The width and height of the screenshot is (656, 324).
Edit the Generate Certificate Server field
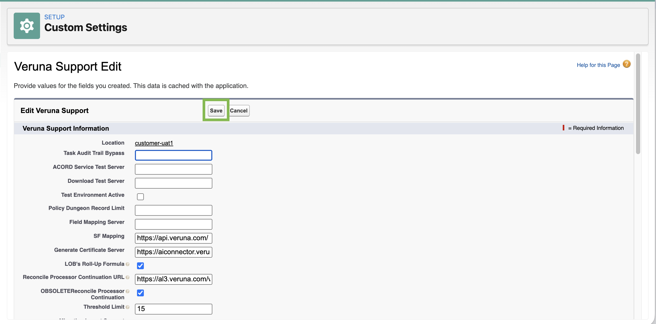pos(174,252)
